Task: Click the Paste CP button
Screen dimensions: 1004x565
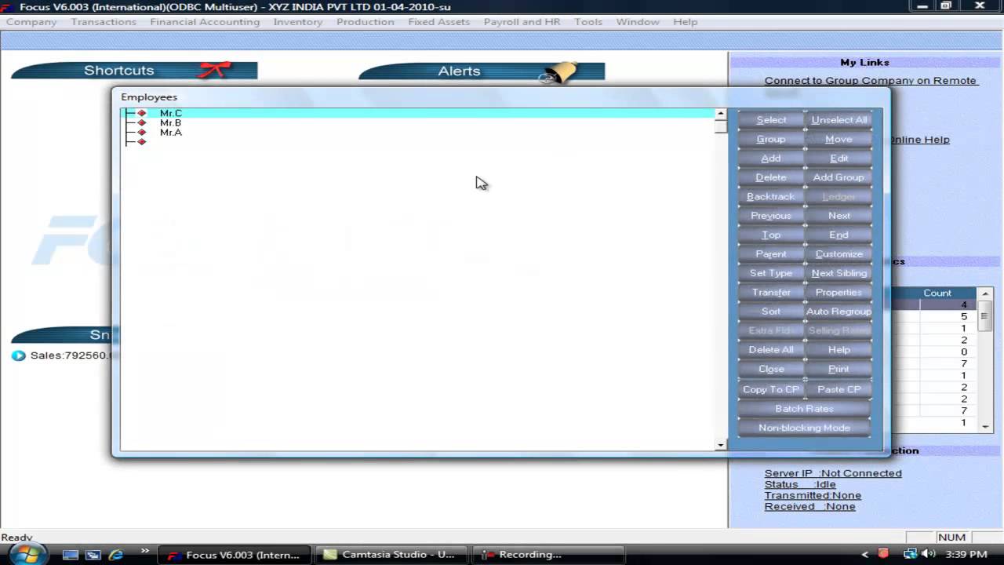Action: tap(838, 389)
